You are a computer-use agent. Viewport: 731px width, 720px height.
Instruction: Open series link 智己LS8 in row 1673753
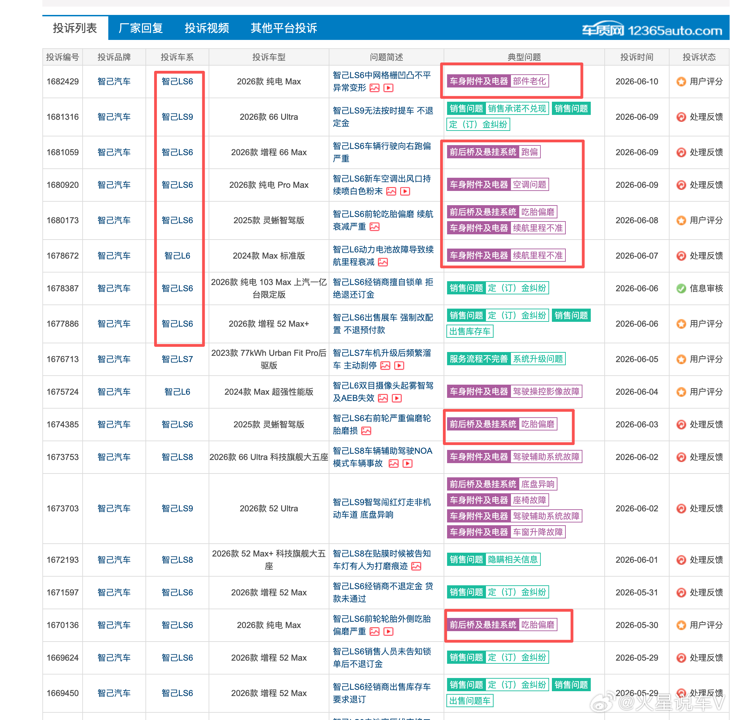[177, 457]
